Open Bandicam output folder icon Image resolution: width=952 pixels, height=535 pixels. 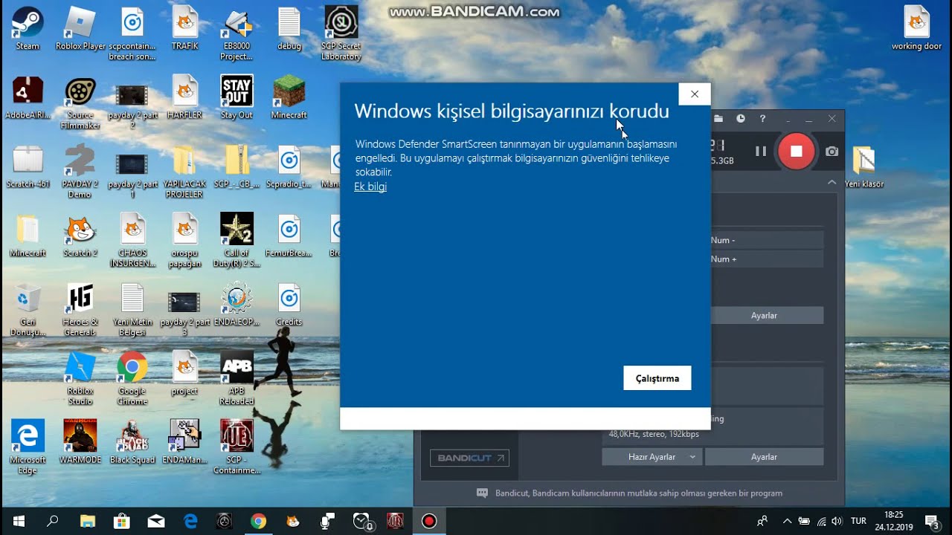pos(718,118)
